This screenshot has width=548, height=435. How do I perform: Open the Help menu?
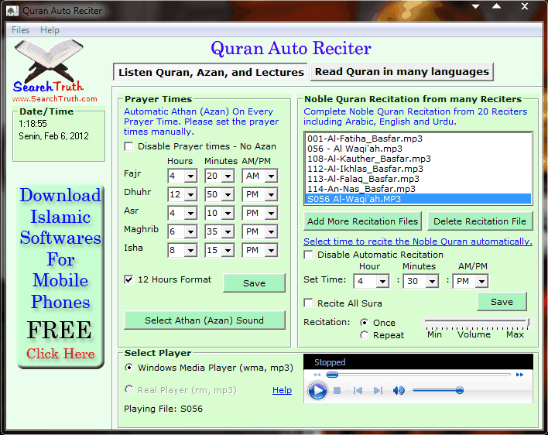[50, 30]
